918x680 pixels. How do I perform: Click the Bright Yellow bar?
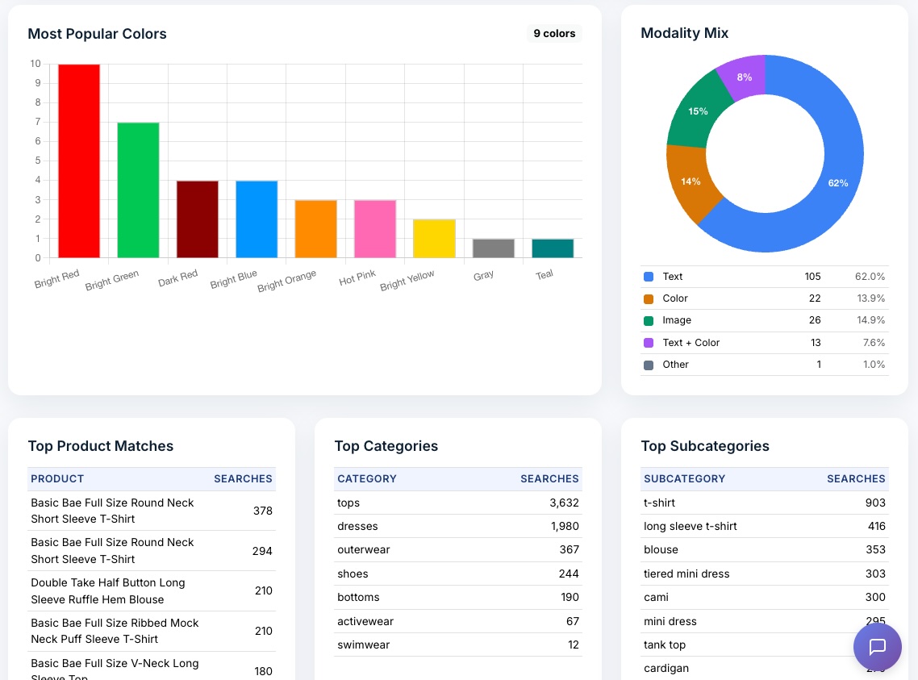(x=434, y=239)
